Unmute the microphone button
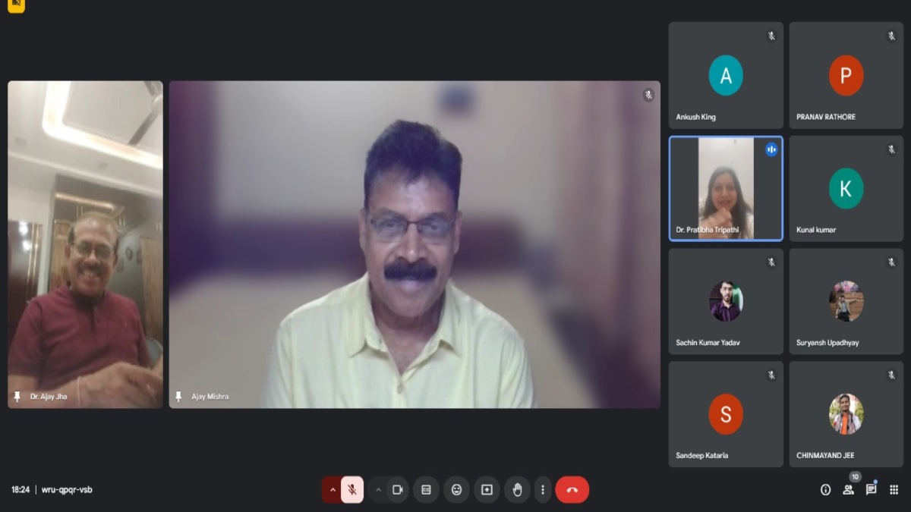The height and width of the screenshot is (512, 911). (x=352, y=490)
